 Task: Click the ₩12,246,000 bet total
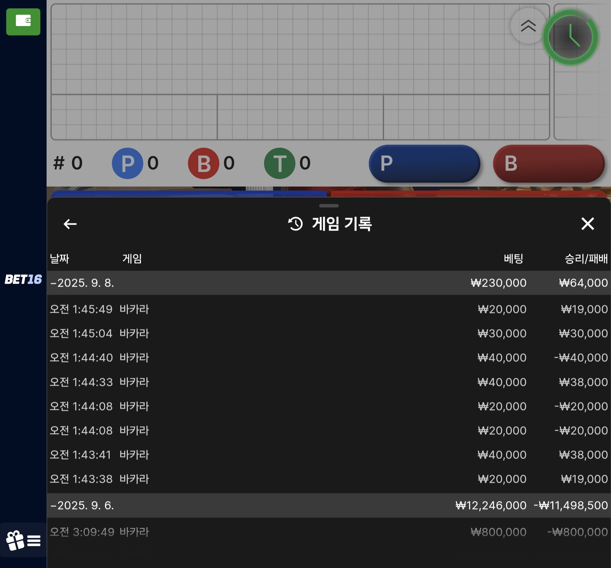pos(491,505)
